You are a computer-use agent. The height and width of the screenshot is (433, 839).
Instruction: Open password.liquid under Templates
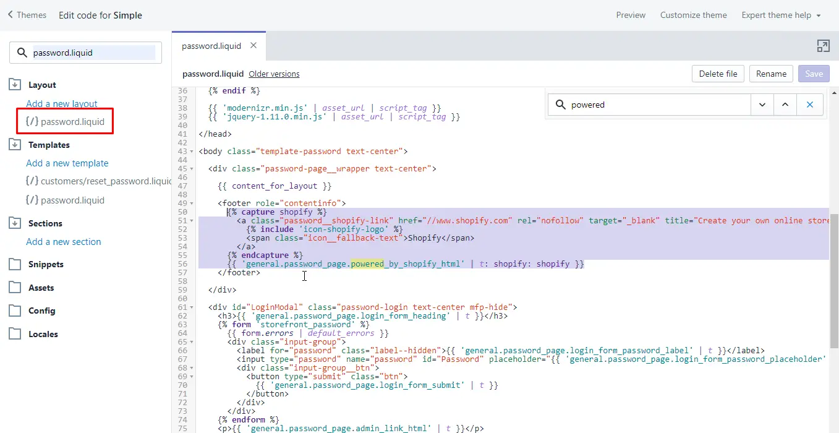point(65,200)
